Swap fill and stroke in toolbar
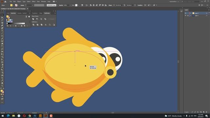 (x=3, y=89)
